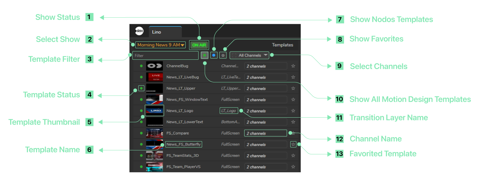Image resolution: width=477 pixels, height=186 pixels.
Task: Favorite the ChannelBug template star
Action: pyautogui.click(x=293, y=66)
